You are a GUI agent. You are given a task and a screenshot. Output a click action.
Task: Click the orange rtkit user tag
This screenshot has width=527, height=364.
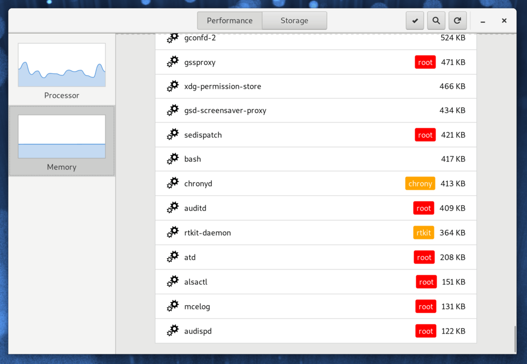click(x=424, y=233)
